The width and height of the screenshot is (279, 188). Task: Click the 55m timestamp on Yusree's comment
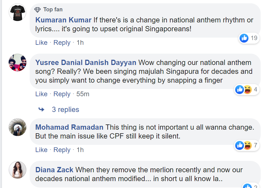(x=83, y=94)
